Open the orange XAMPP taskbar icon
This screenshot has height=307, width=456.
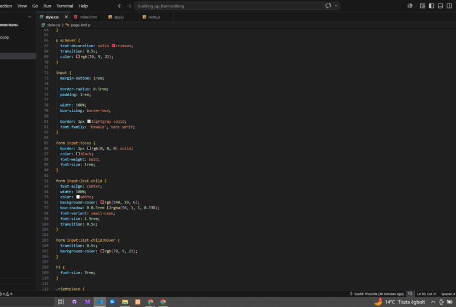point(137,302)
